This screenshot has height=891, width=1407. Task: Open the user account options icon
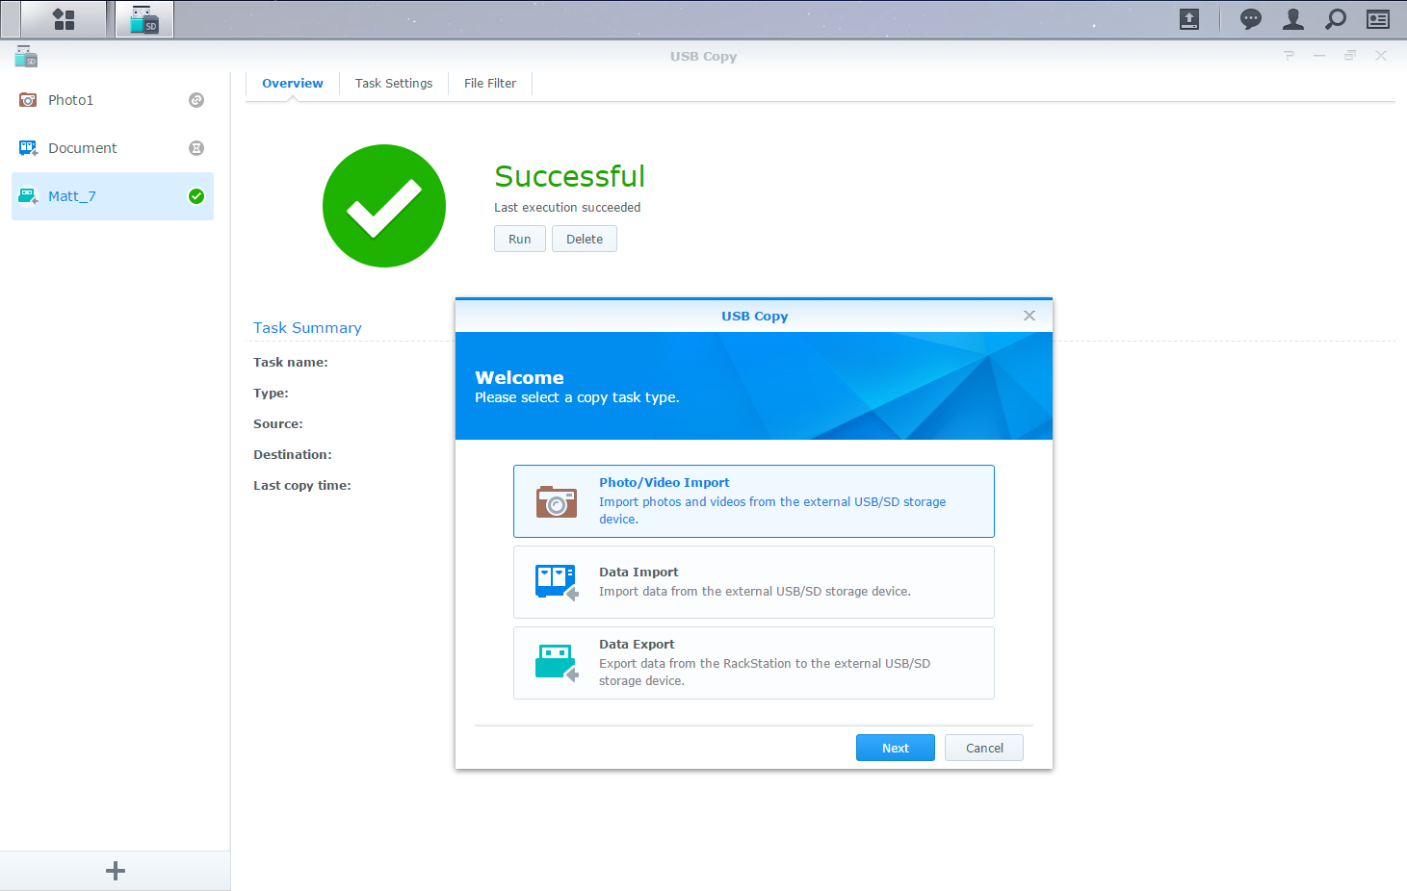pos(1293,19)
